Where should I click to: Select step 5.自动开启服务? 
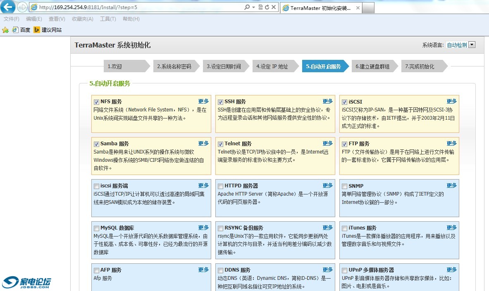325,66
